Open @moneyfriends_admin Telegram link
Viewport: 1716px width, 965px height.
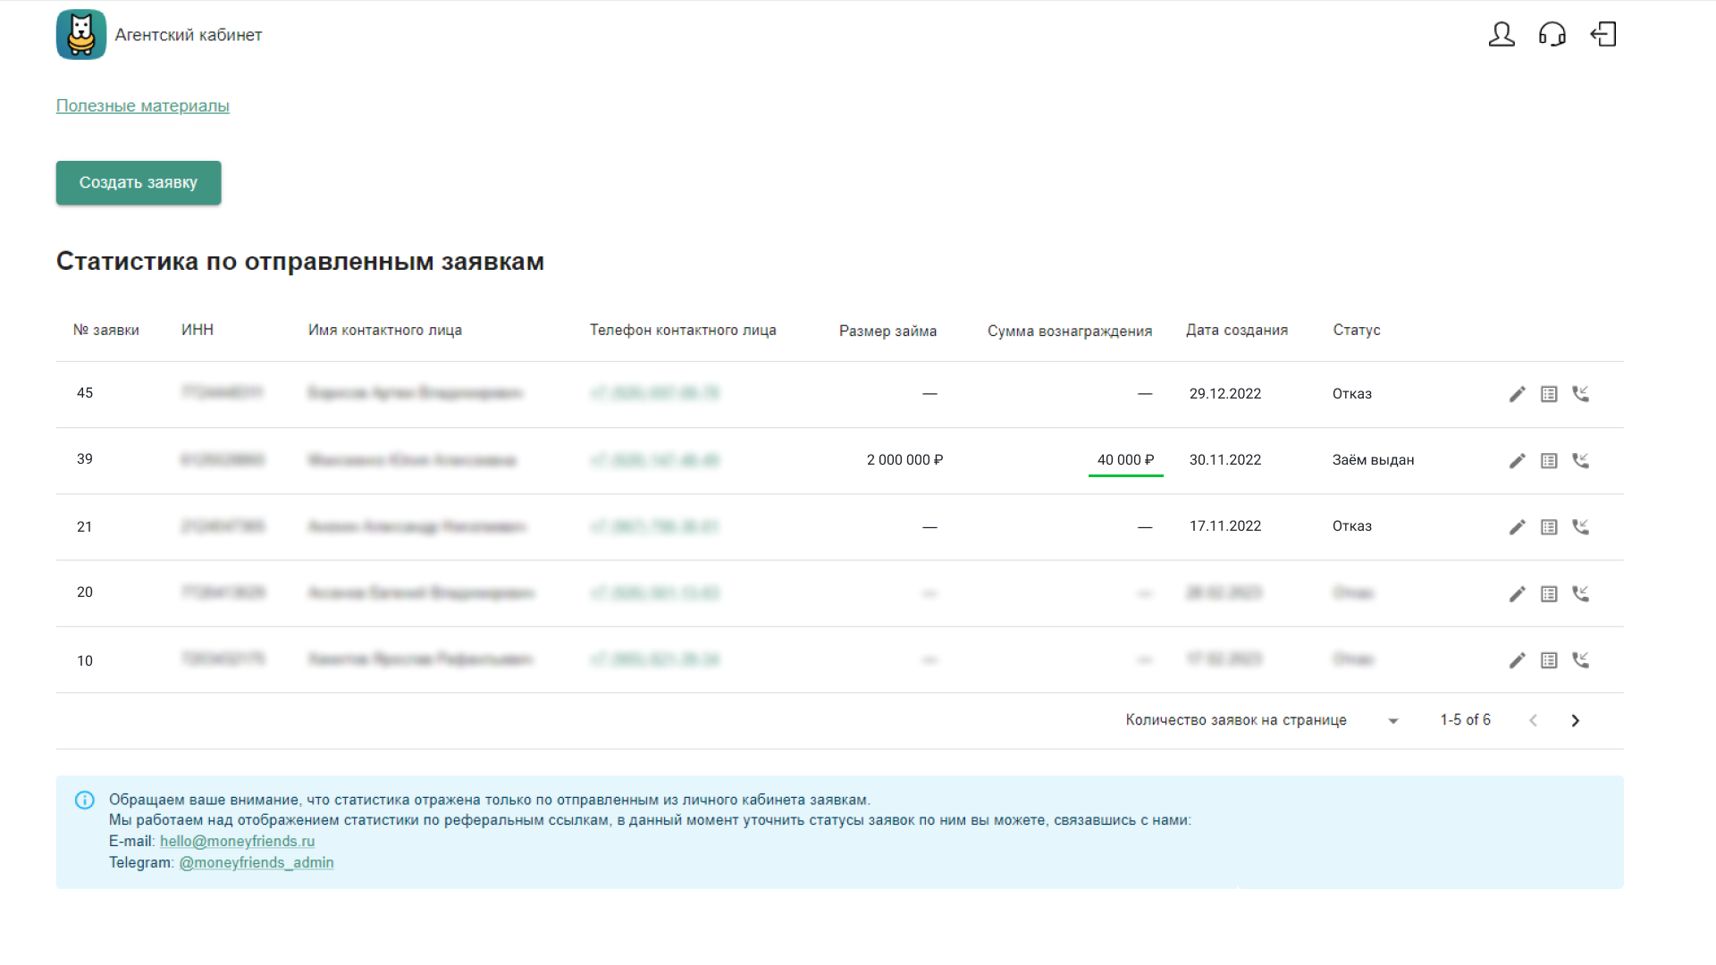coord(257,863)
